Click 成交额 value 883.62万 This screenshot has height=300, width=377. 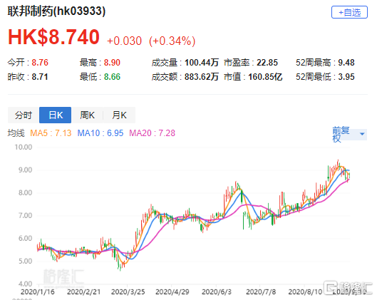pos(202,77)
